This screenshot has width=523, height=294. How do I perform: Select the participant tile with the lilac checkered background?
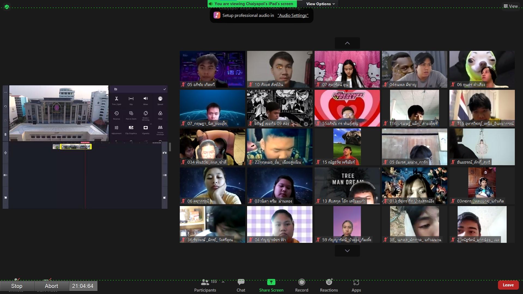pyautogui.click(x=280, y=224)
